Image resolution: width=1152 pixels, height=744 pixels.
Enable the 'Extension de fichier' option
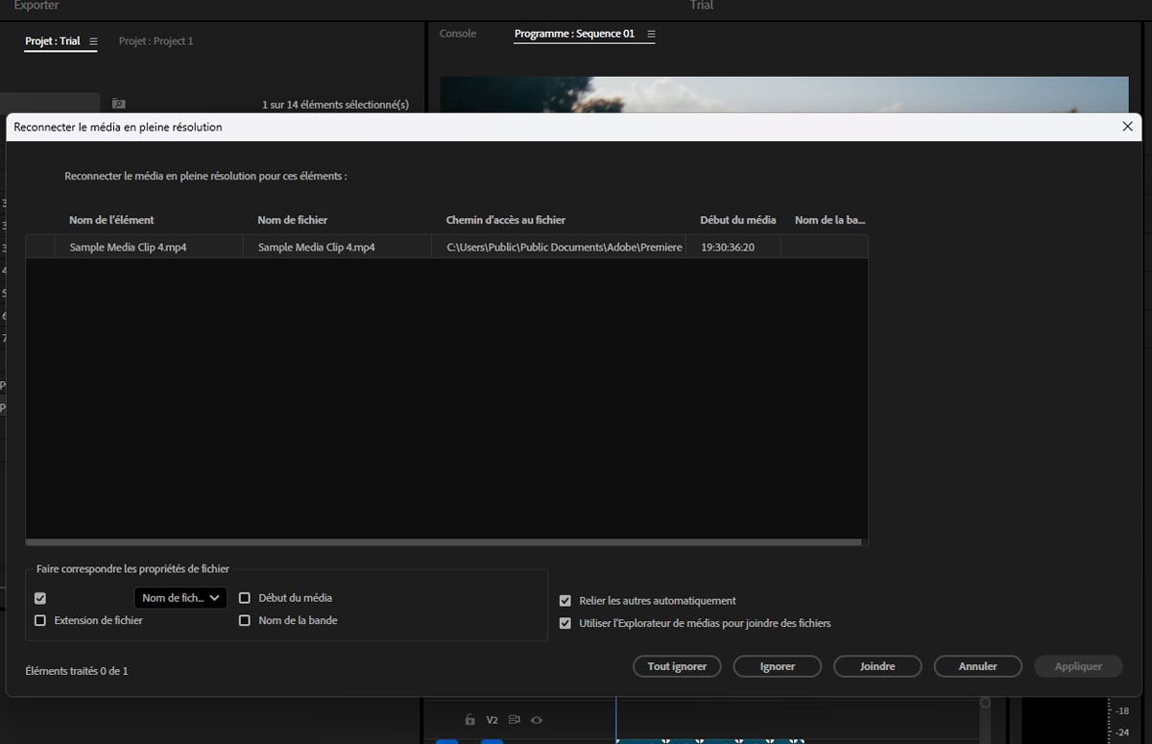click(39, 620)
